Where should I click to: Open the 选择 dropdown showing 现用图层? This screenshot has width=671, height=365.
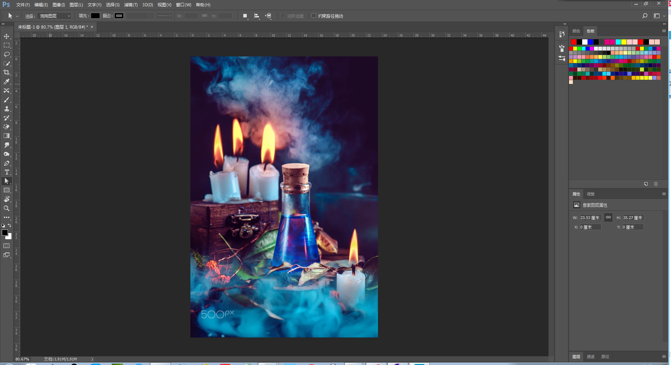[55, 16]
